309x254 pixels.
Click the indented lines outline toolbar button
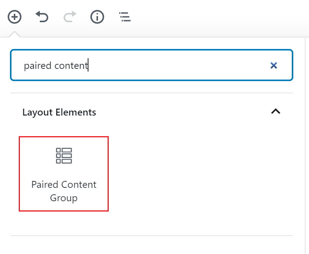tap(125, 17)
